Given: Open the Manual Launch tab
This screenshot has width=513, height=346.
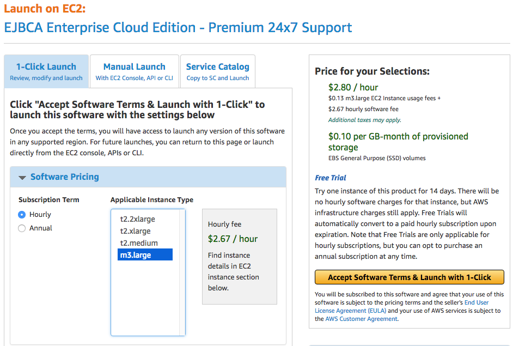Looking at the screenshot, I should (135, 71).
